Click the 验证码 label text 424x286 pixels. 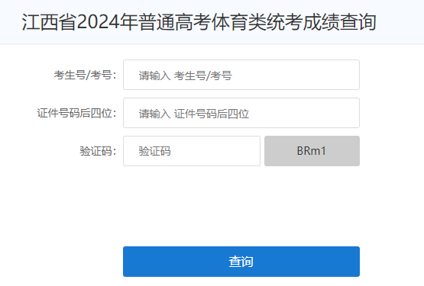pos(98,151)
